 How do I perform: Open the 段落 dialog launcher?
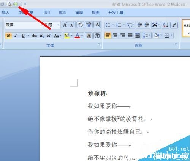tap(176, 45)
